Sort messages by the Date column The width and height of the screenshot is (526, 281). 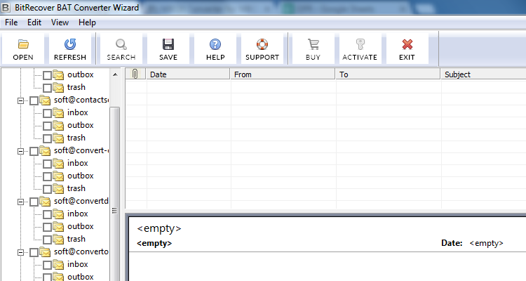coord(188,74)
